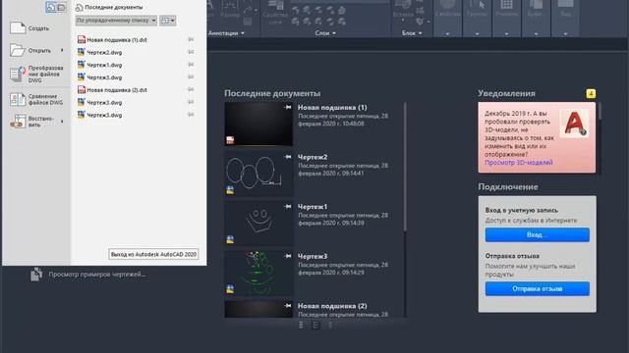Click the sample drawings document icon
This screenshot has height=353, width=629.
click(x=36, y=275)
